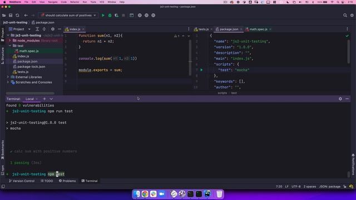Open Project panel options gear
Screen dimensions: 356x200
point(53,29)
